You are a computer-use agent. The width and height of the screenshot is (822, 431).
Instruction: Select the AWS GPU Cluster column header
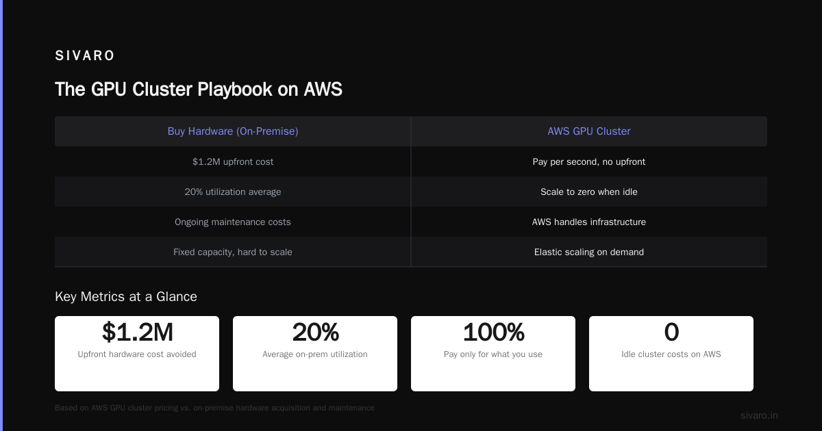(x=589, y=131)
